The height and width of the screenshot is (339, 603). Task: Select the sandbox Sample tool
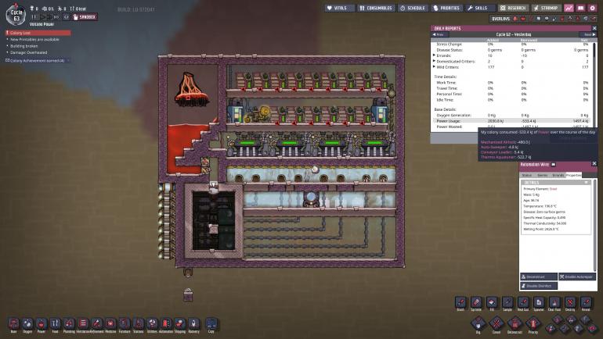[x=507, y=302]
